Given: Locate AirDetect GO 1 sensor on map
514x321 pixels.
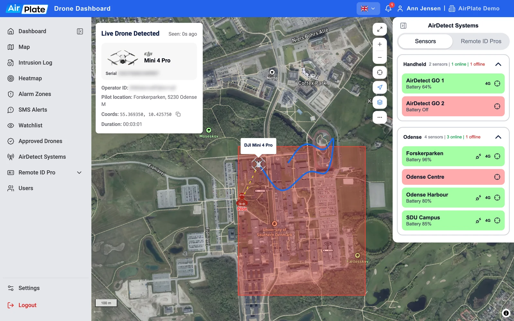Looking at the screenshot, I should point(497,83).
